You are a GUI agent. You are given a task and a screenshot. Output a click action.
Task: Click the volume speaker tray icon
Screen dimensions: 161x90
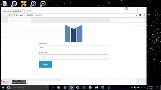click(144, 87)
